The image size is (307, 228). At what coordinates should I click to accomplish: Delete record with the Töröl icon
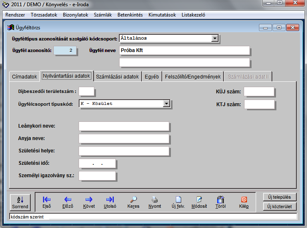221,199
